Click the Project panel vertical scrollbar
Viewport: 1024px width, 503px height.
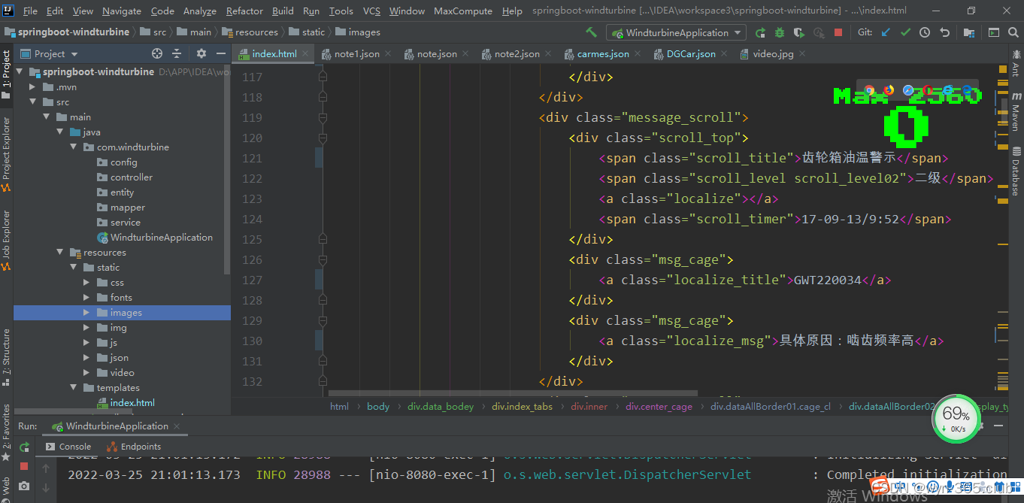click(x=228, y=169)
